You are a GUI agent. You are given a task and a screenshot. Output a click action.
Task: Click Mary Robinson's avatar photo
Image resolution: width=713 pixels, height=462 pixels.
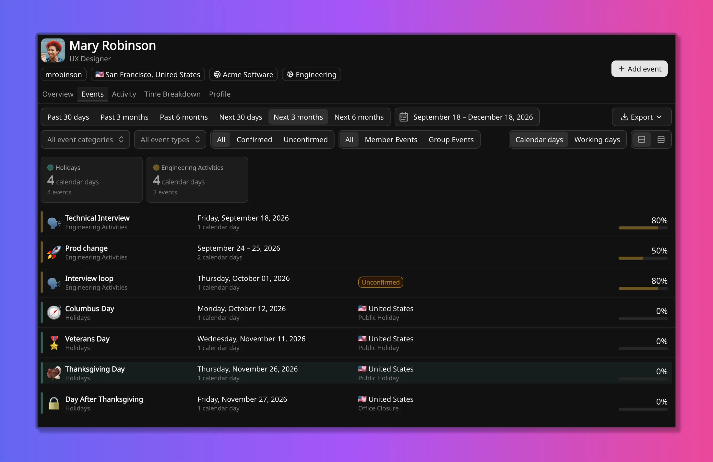(x=53, y=50)
